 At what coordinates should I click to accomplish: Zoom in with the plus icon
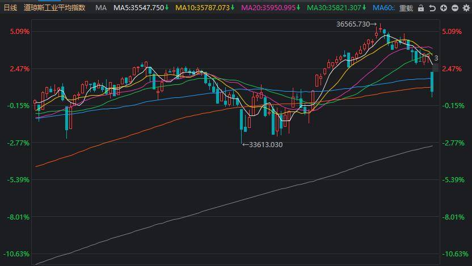(444, 8)
